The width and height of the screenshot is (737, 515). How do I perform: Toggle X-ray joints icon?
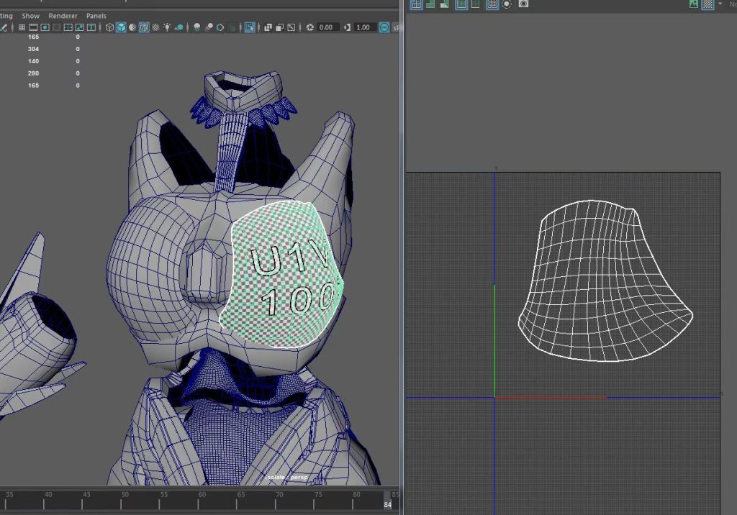pos(291,27)
